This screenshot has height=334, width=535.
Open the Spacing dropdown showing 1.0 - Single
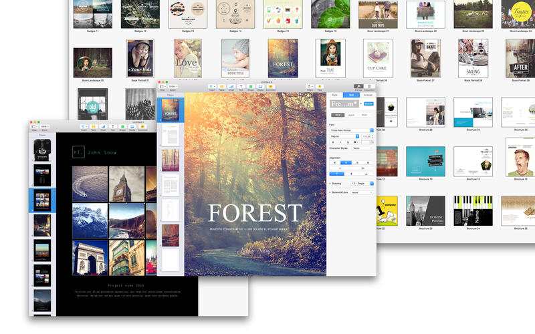(361, 182)
